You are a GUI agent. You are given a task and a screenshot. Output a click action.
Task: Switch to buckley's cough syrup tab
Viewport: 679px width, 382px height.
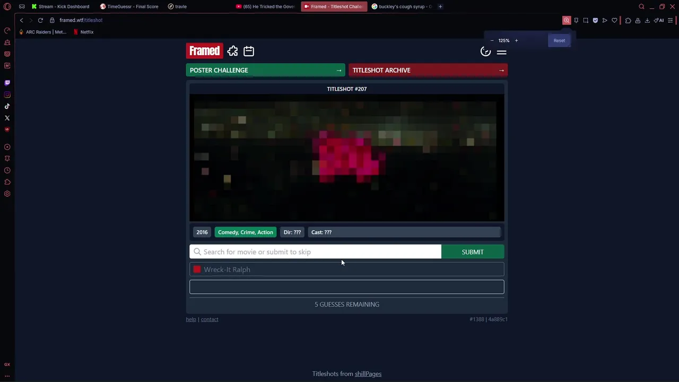(x=402, y=6)
